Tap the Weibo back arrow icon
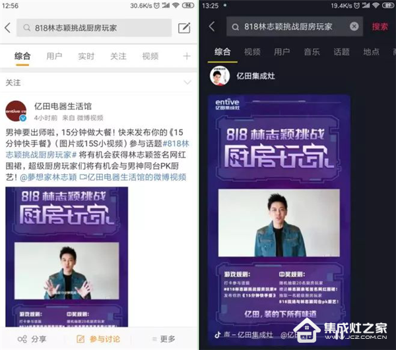Viewport: 396px width, 350px height. pos(8,28)
